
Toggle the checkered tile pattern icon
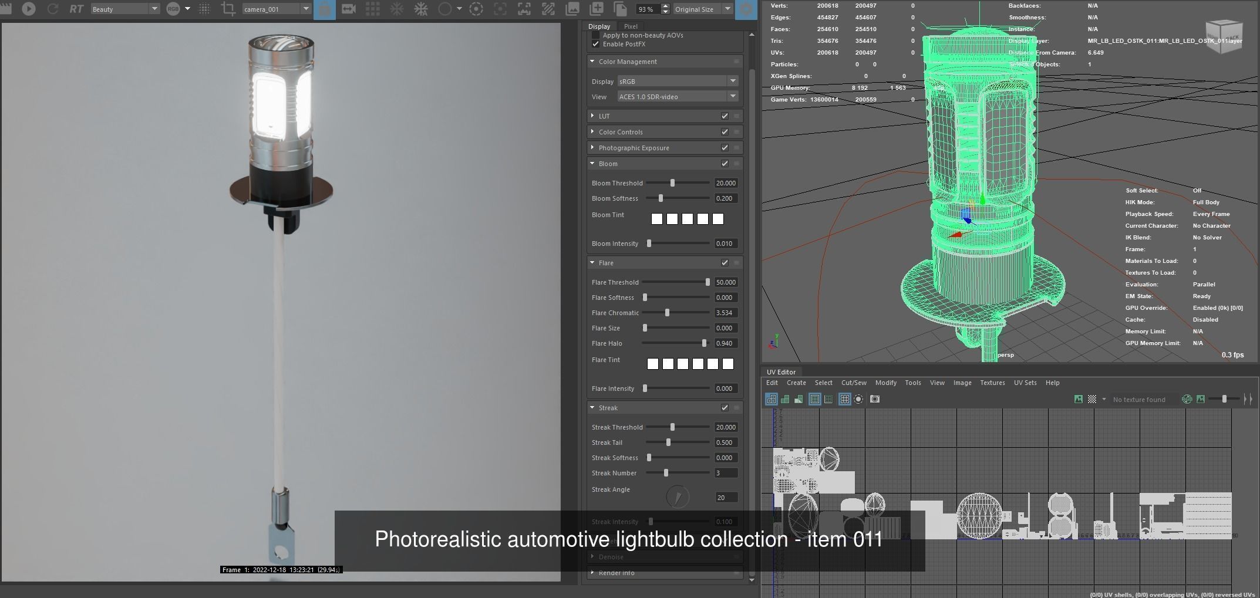[x=1092, y=399]
